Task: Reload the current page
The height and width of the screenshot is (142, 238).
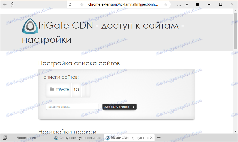Action: (x=70, y=4)
